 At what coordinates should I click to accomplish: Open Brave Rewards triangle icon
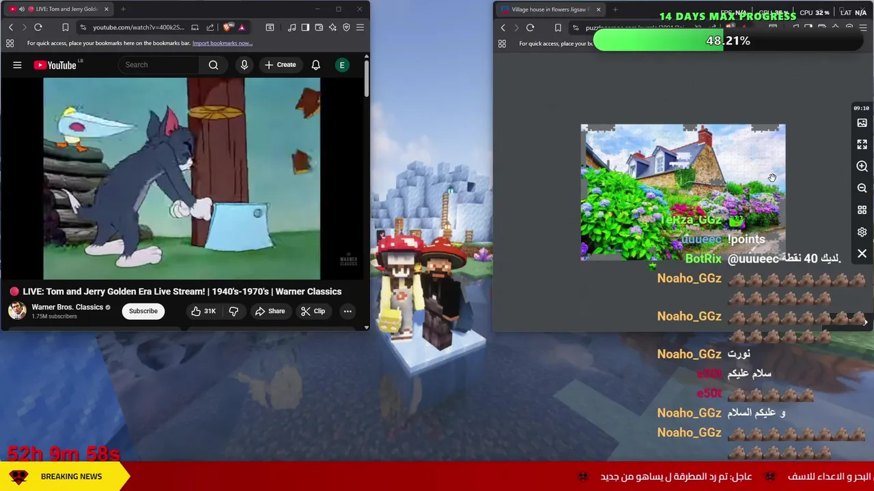pos(242,27)
